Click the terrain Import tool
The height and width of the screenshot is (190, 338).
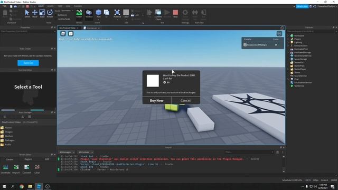pyautogui.click(x=16, y=169)
